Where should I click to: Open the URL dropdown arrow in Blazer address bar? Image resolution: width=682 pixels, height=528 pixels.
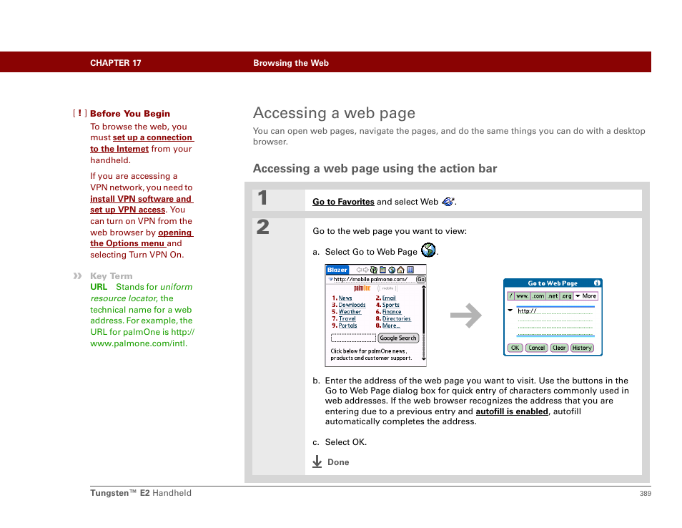pyautogui.click(x=330, y=279)
